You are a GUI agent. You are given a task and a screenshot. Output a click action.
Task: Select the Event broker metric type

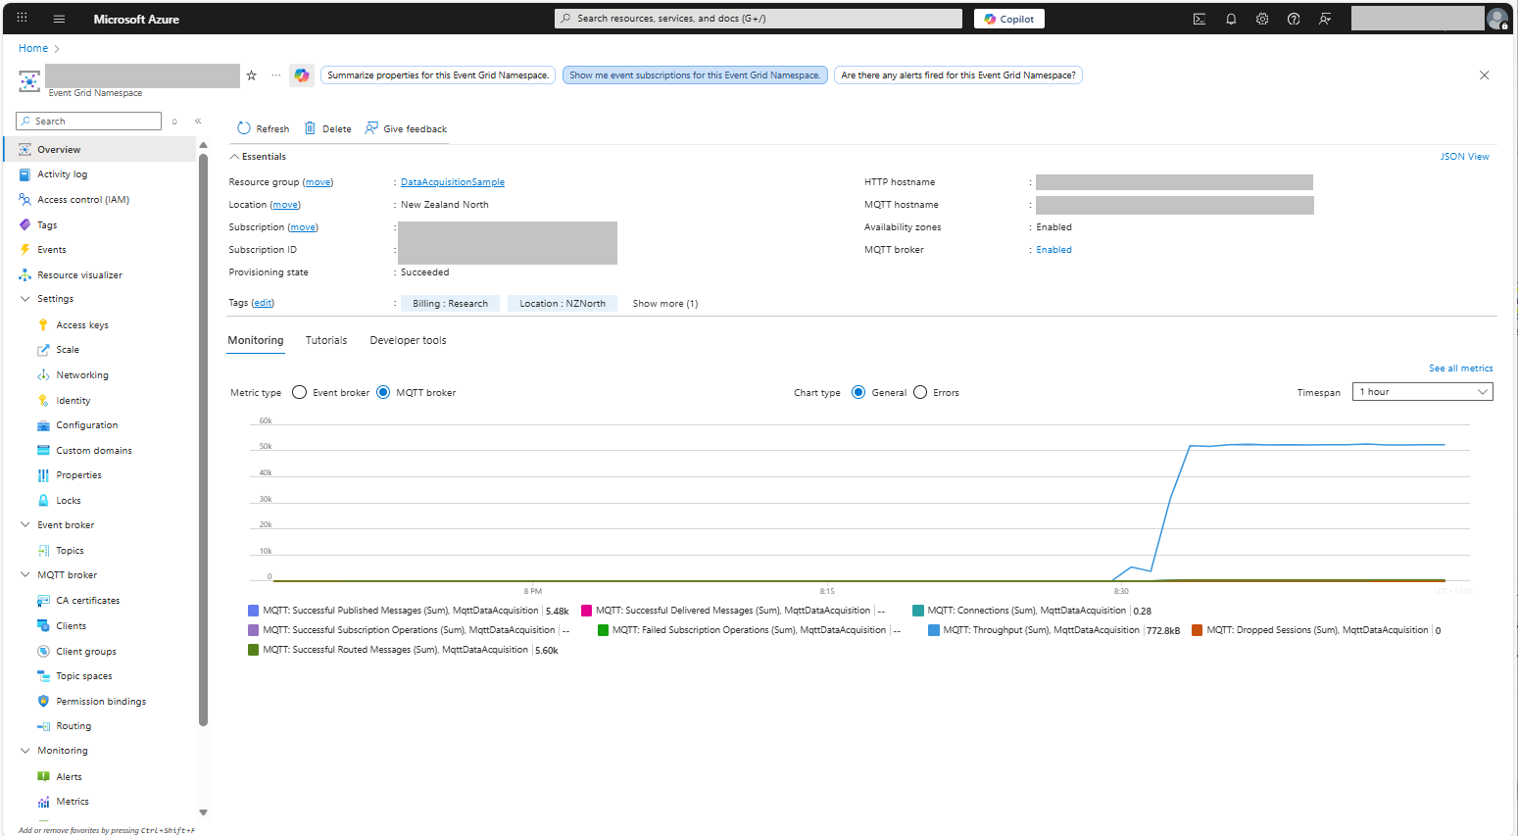[300, 393]
